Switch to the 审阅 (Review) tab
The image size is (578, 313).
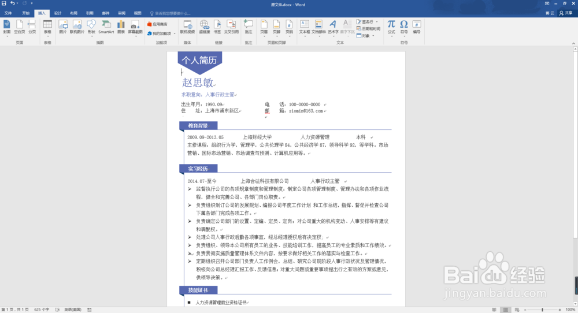(121, 13)
